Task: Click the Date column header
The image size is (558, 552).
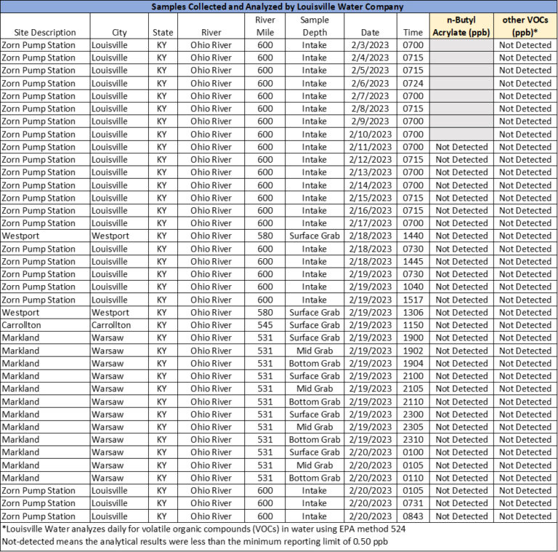Action: [371, 32]
